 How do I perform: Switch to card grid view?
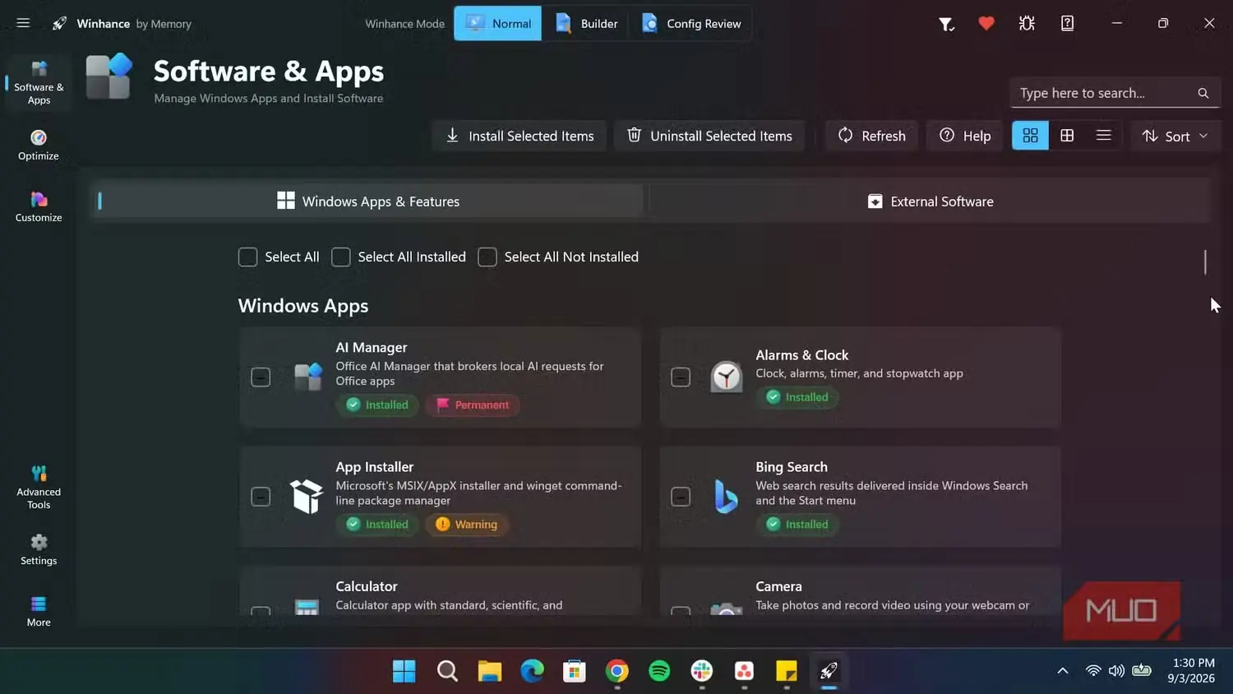coord(1030,136)
